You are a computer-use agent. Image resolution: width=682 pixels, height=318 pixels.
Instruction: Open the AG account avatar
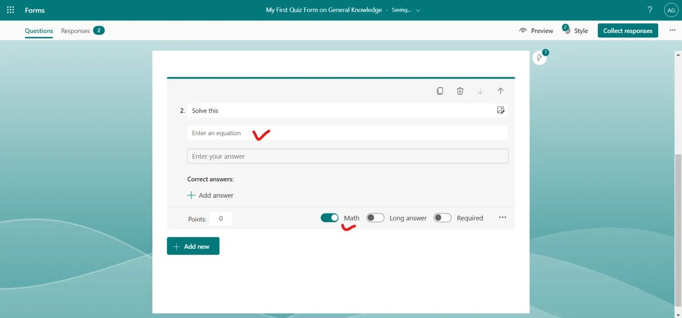click(671, 10)
